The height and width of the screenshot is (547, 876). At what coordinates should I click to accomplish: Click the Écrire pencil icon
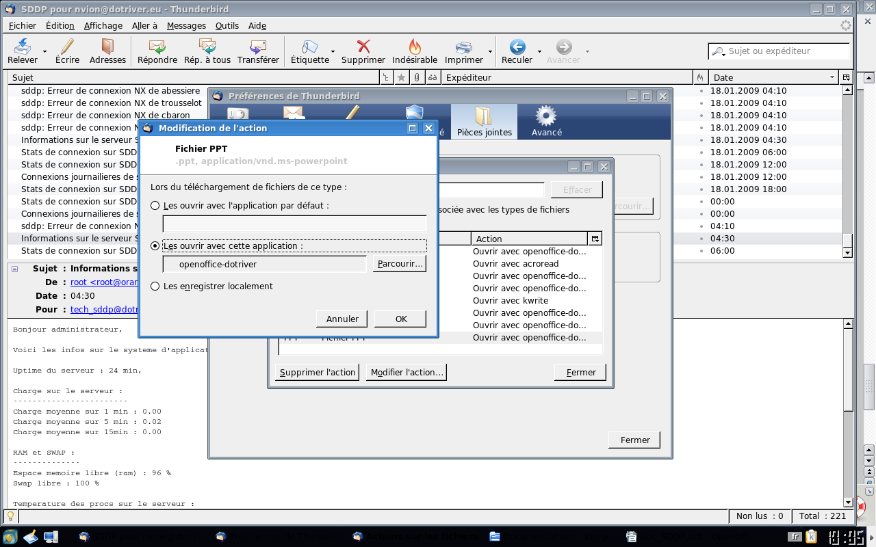click(x=67, y=47)
